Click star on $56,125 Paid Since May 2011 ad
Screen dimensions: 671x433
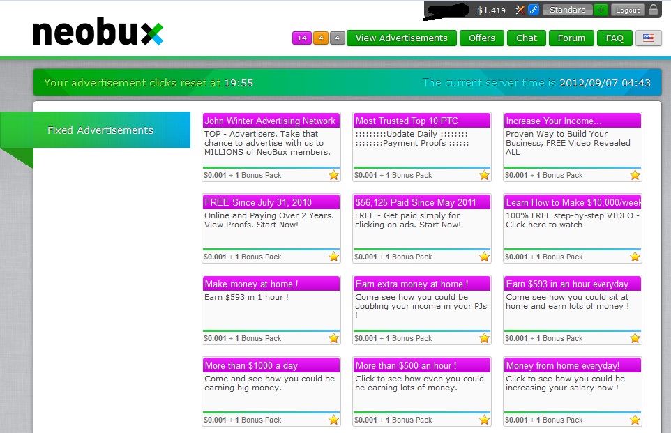coord(485,257)
